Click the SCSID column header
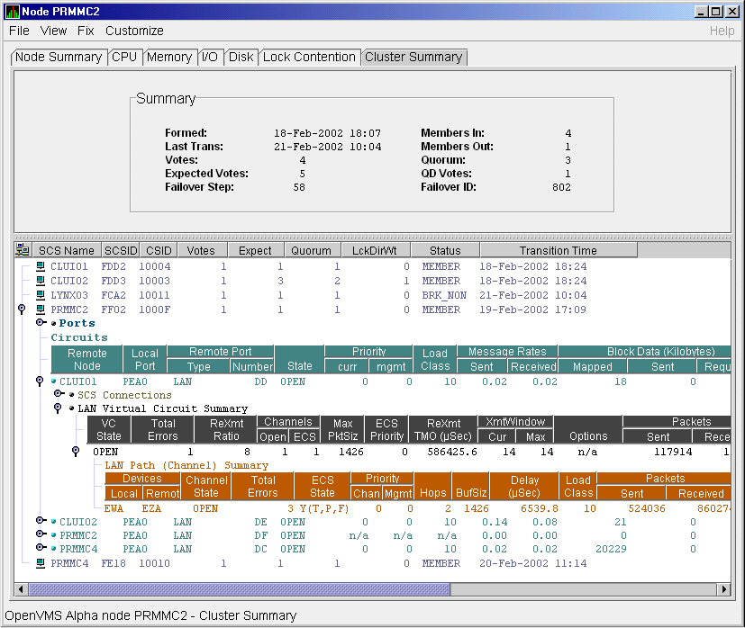 [x=121, y=250]
